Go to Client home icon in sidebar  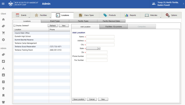coord(3,20)
